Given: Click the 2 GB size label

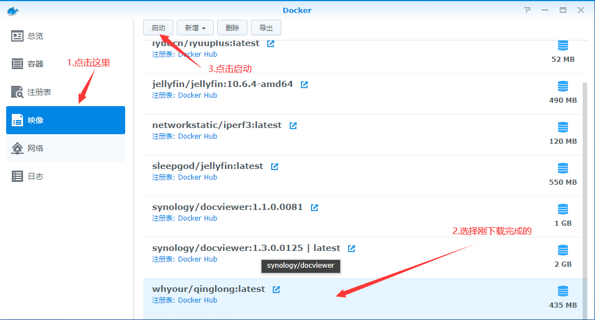Looking at the screenshot, I should coord(563,264).
